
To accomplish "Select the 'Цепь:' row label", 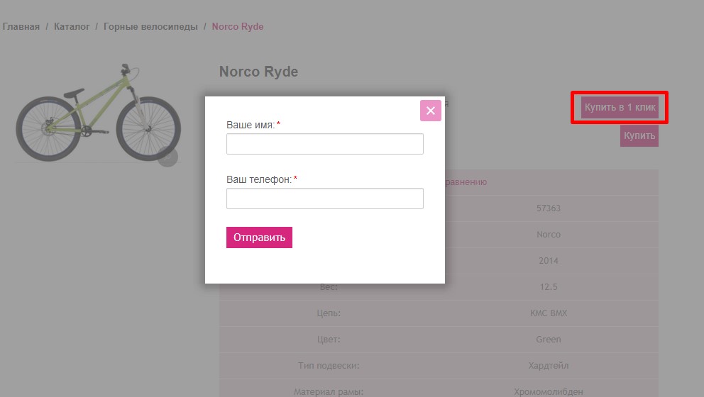I will 329,313.
